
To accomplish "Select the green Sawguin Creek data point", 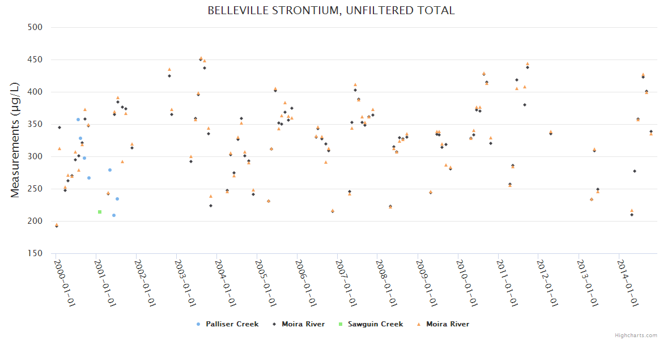I will click(100, 212).
